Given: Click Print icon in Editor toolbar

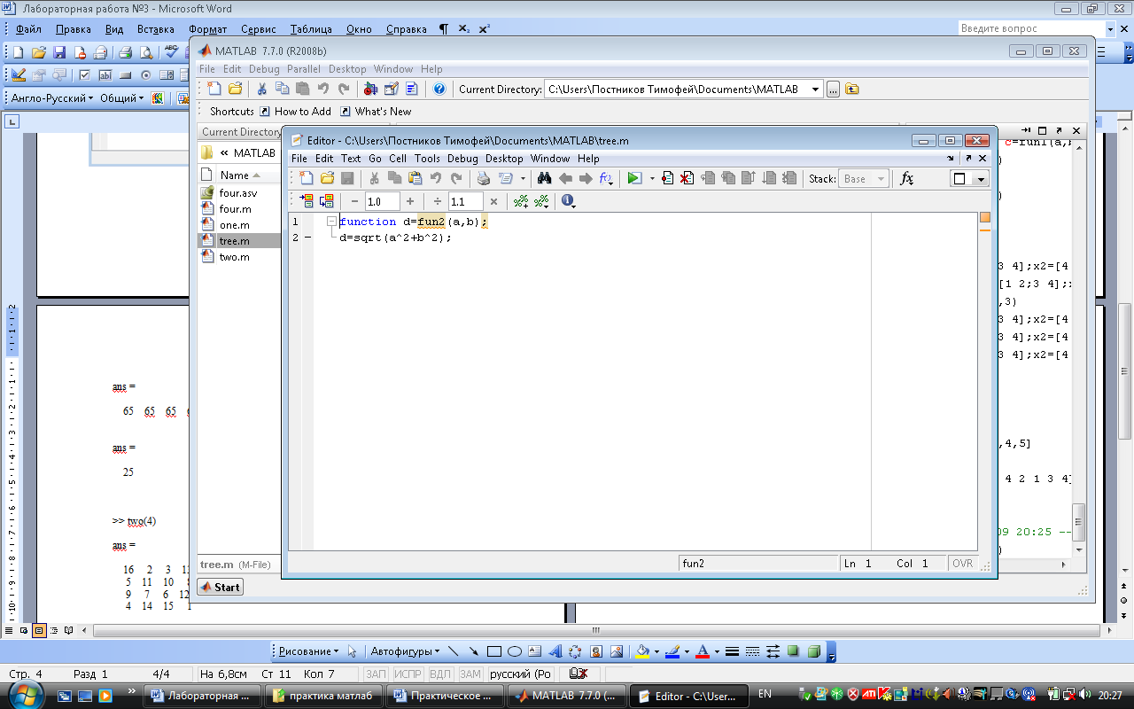Looking at the screenshot, I should [x=483, y=178].
